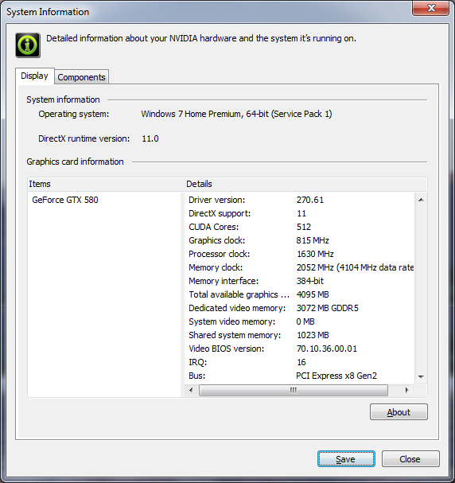Image resolution: width=455 pixels, height=483 pixels.
Task: Click the Dedicated video memory row
Action: coord(299,308)
